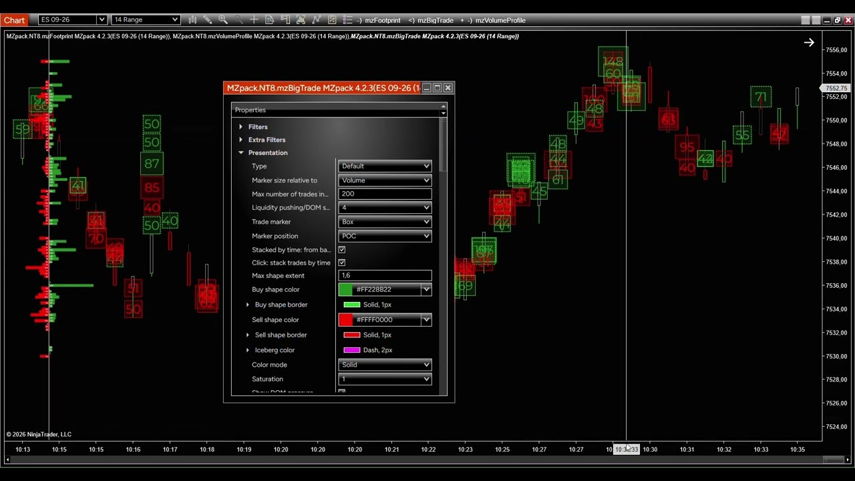This screenshot has height=481, width=855.
Task: Click the 7552,75 current price marker
Action: click(836, 88)
